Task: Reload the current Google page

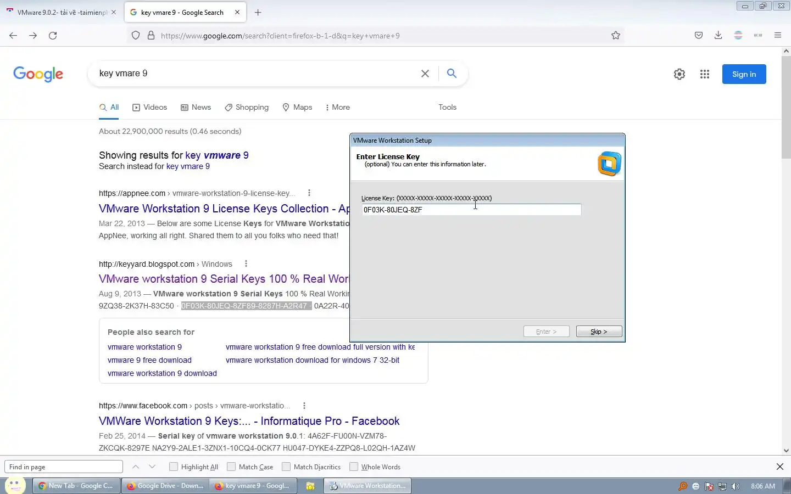Action: pos(53,36)
